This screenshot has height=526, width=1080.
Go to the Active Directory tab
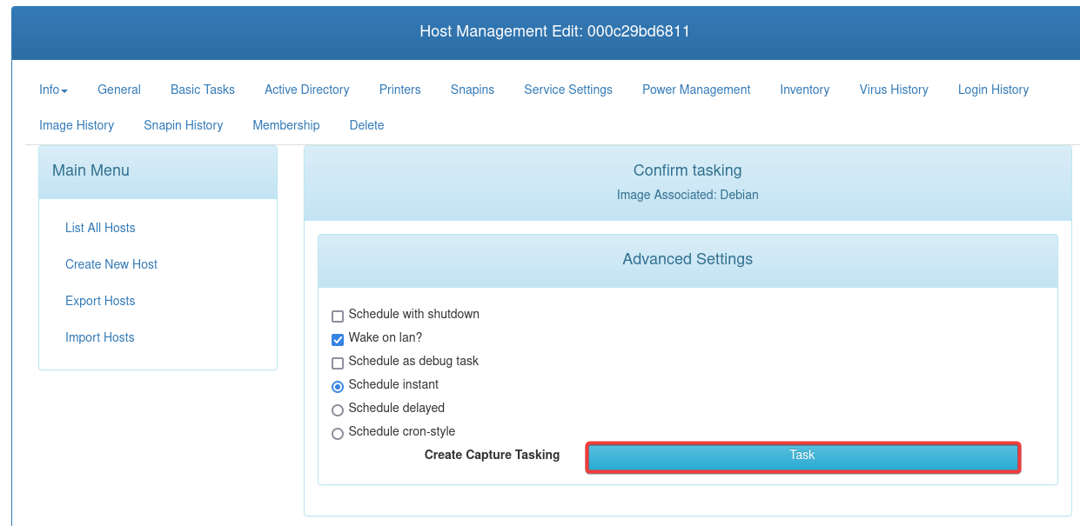click(x=306, y=90)
